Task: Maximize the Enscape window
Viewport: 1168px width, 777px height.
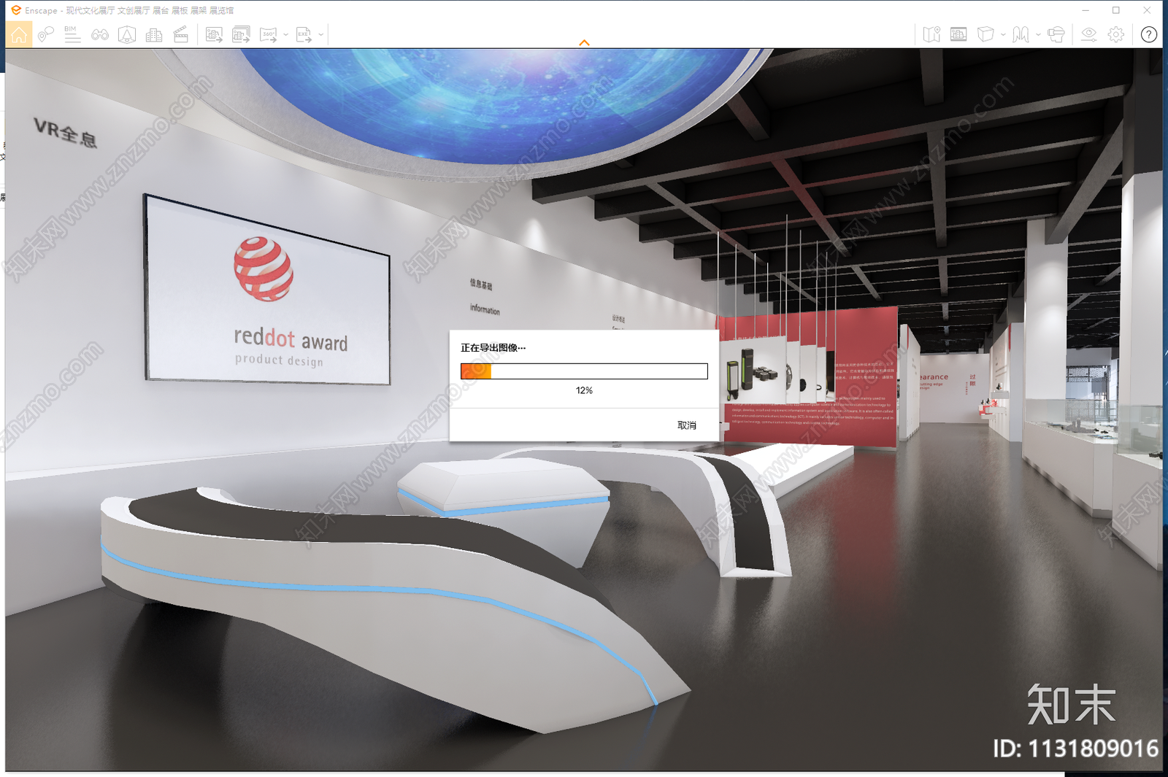Action: click(x=1116, y=10)
